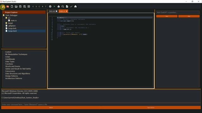Click the letter T toolbar button

pos(46,7)
